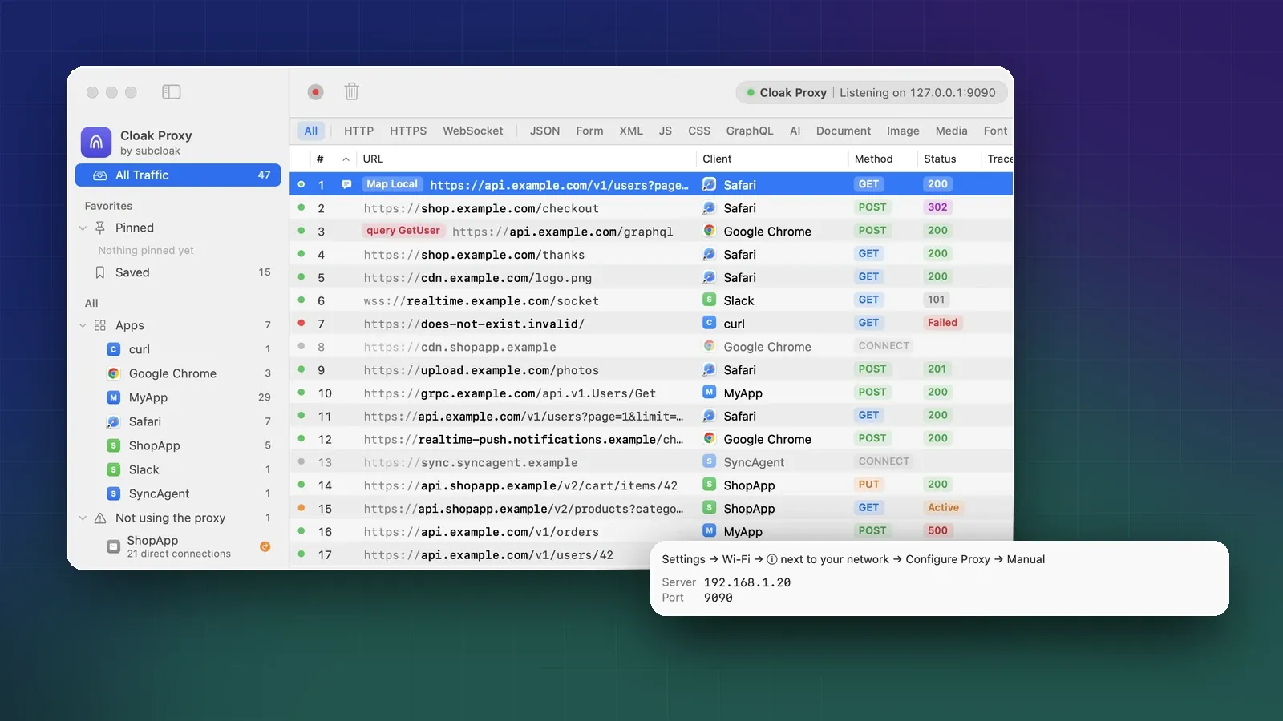
Task: Click the Cloak Proxy app logo
Action: [x=96, y=143]
